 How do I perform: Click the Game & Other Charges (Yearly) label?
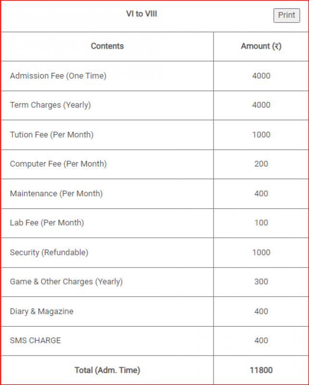[66, 282]
